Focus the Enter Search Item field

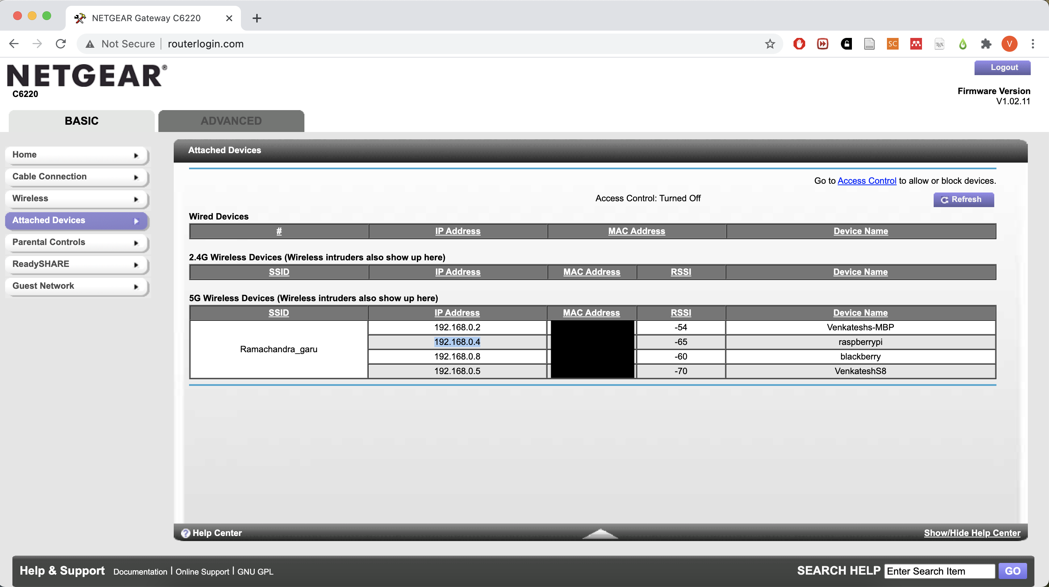(940, 572)
